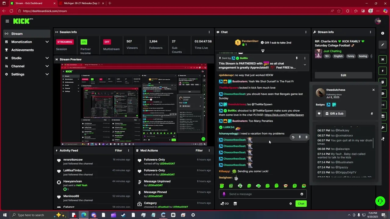
Task: Click the channel points infinity icon
Action: (225, 204)
